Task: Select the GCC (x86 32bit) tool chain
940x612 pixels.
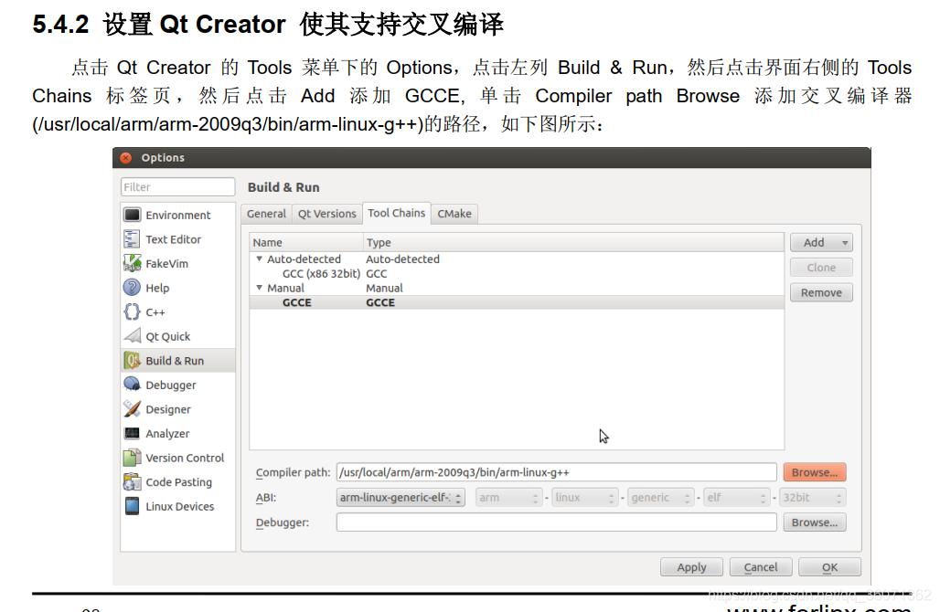Action: 516,274
